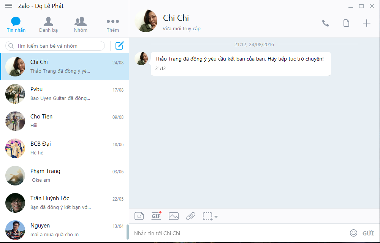Image resolution: width=380 pixels, height=243 pixels.
Task: Open the GIF picker
Action: tap(156, 216)
